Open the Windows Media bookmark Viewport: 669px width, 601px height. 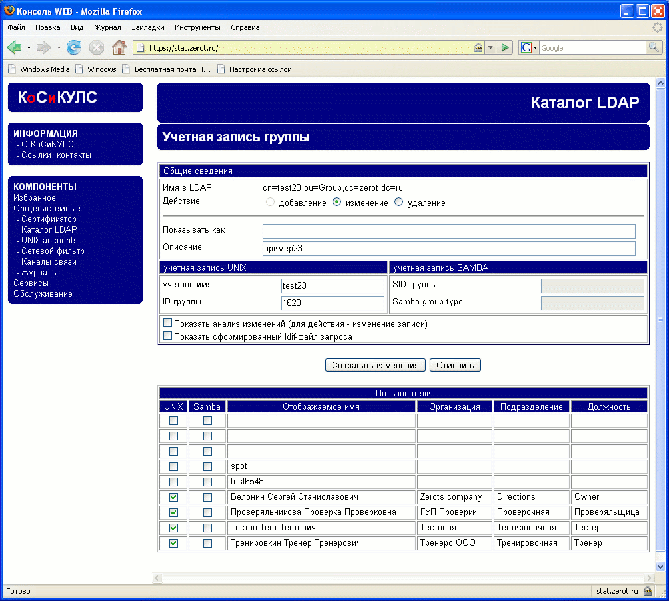[x=39, y=69]
